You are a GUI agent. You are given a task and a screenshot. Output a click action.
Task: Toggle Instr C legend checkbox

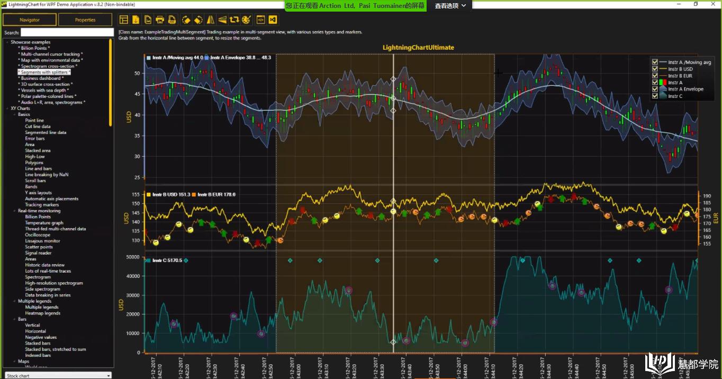click(x=655, y=96)
